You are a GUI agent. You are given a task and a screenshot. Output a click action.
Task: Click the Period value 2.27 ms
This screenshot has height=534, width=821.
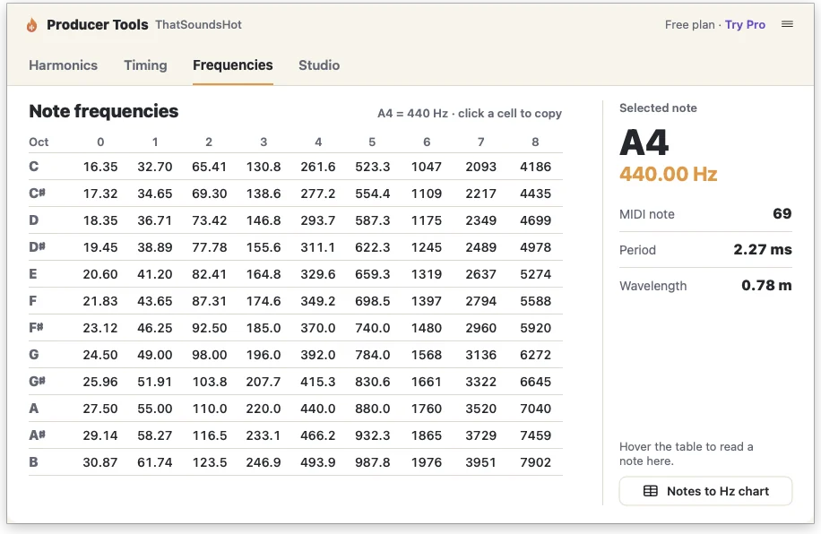(x=763, y=250)
